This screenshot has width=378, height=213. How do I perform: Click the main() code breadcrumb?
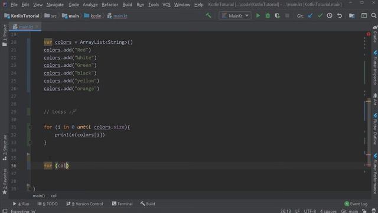coord(38,196)
